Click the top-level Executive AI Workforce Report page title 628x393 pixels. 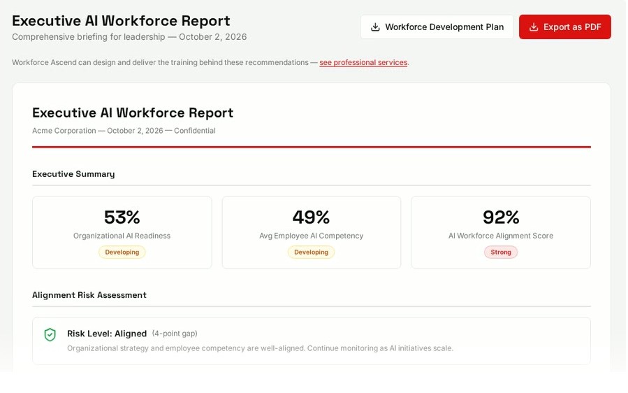coord(121,20)
